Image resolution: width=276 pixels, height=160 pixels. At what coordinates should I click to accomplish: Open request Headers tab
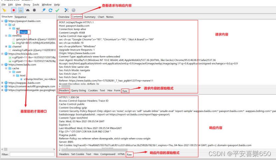[64, 90]
